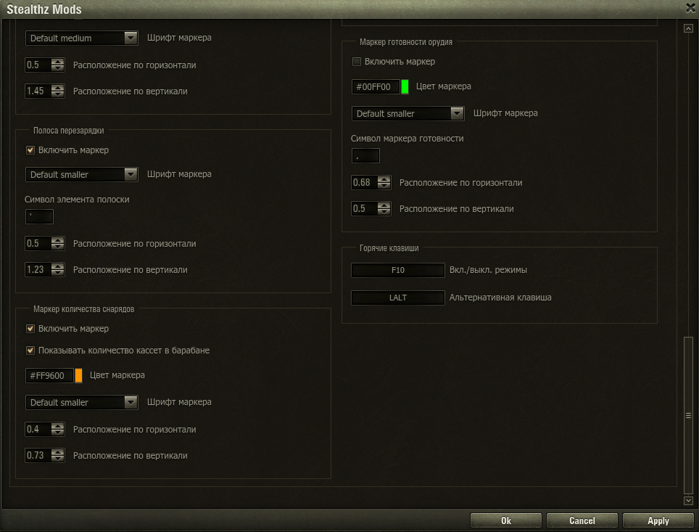Click the scrollbar down arrow
Viewport: 699px width, 532px height.
point(688,501)
